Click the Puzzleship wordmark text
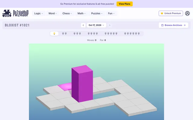Image resolution: width=193 pixels, height=120 pixels. 21,13
